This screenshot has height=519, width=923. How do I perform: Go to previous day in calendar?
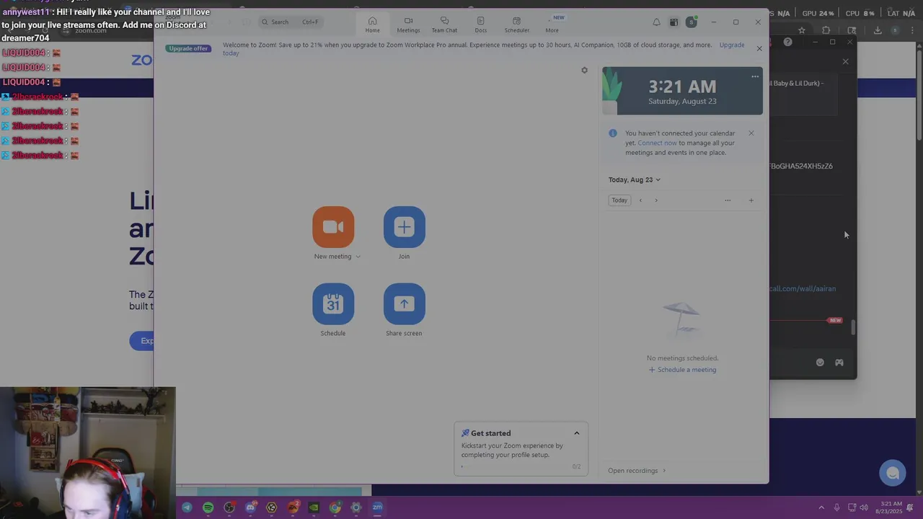pyautogui.click(x=640, y=200)
